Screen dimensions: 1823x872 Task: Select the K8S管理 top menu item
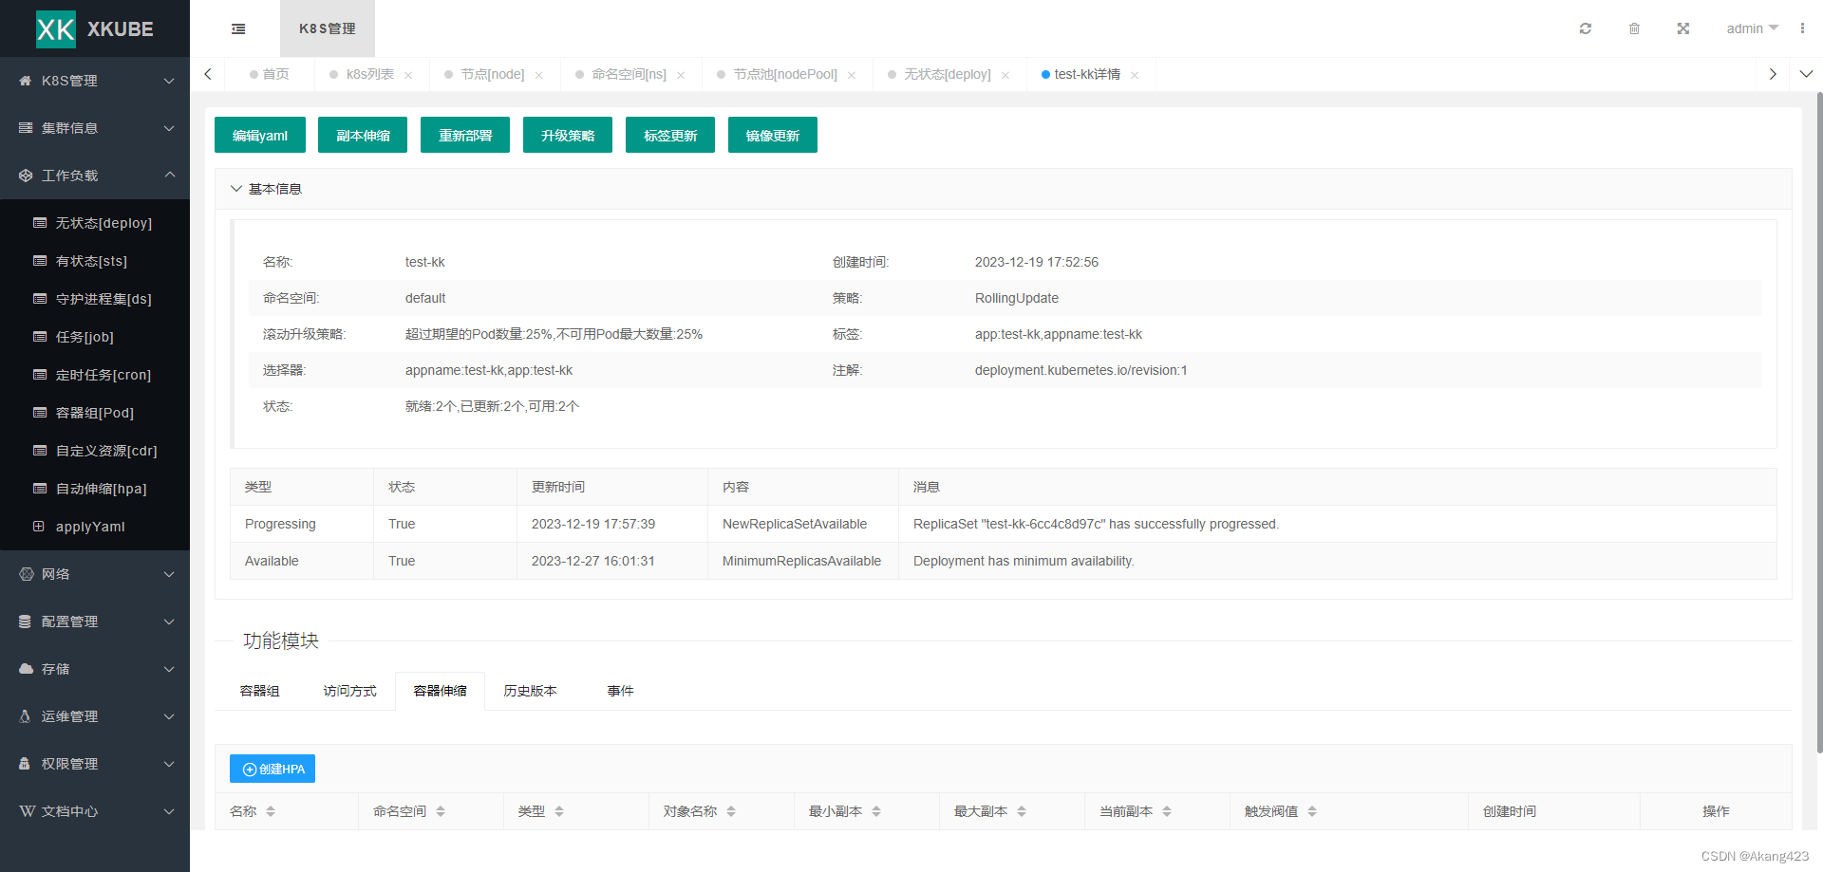pyautogui.click(x=328, y=28)
